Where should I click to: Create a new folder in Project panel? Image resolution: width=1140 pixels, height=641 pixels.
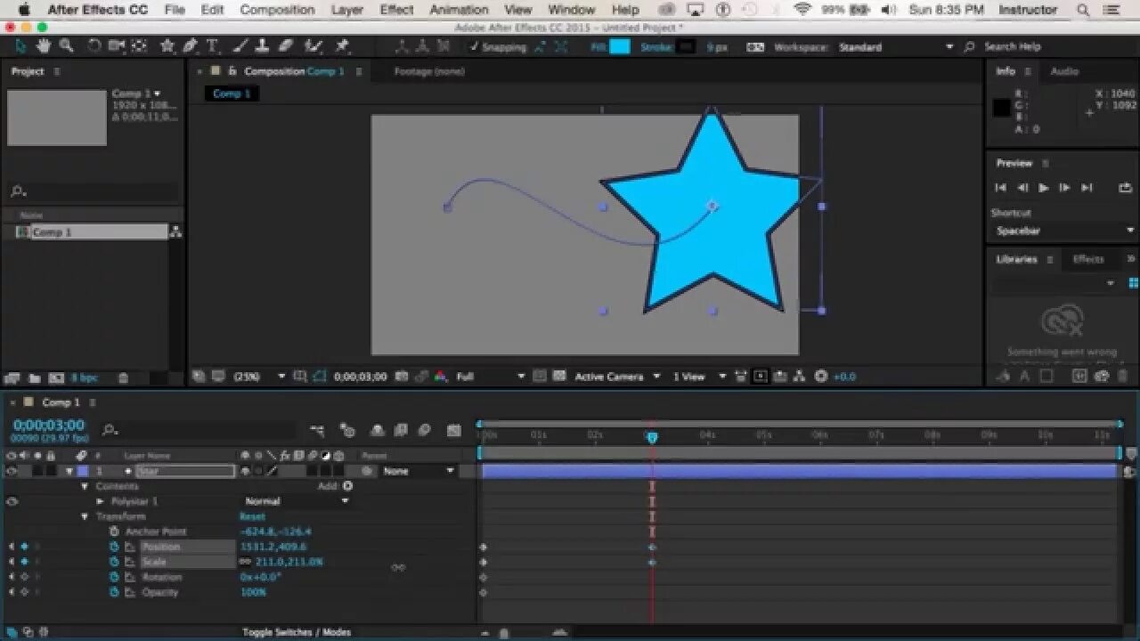click(x=35, y=378)
